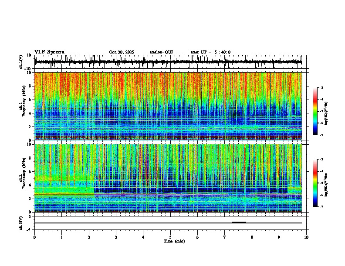The height and width of the screenshot is (266, 345).
Task: Click time axis tick label "3"
Action: (x=116, y=237)
